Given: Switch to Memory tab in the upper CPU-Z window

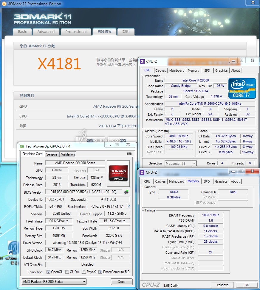Looking at the screenshot, I should pyautogui.click(x=194, y=70).
